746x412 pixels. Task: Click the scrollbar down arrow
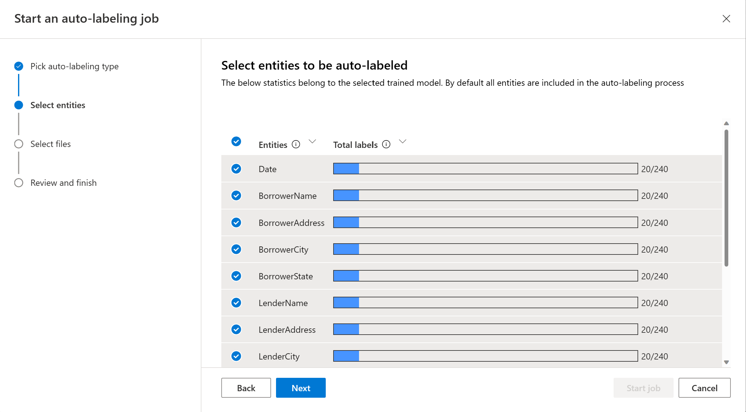(x=726, y=362)
